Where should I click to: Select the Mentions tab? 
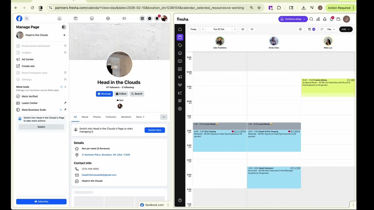(x=126, y=117)
